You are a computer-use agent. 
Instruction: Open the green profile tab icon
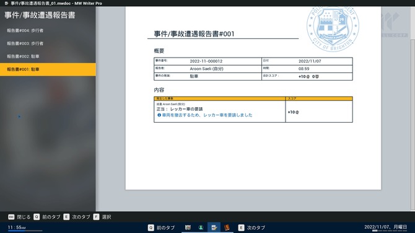[201, 227]
